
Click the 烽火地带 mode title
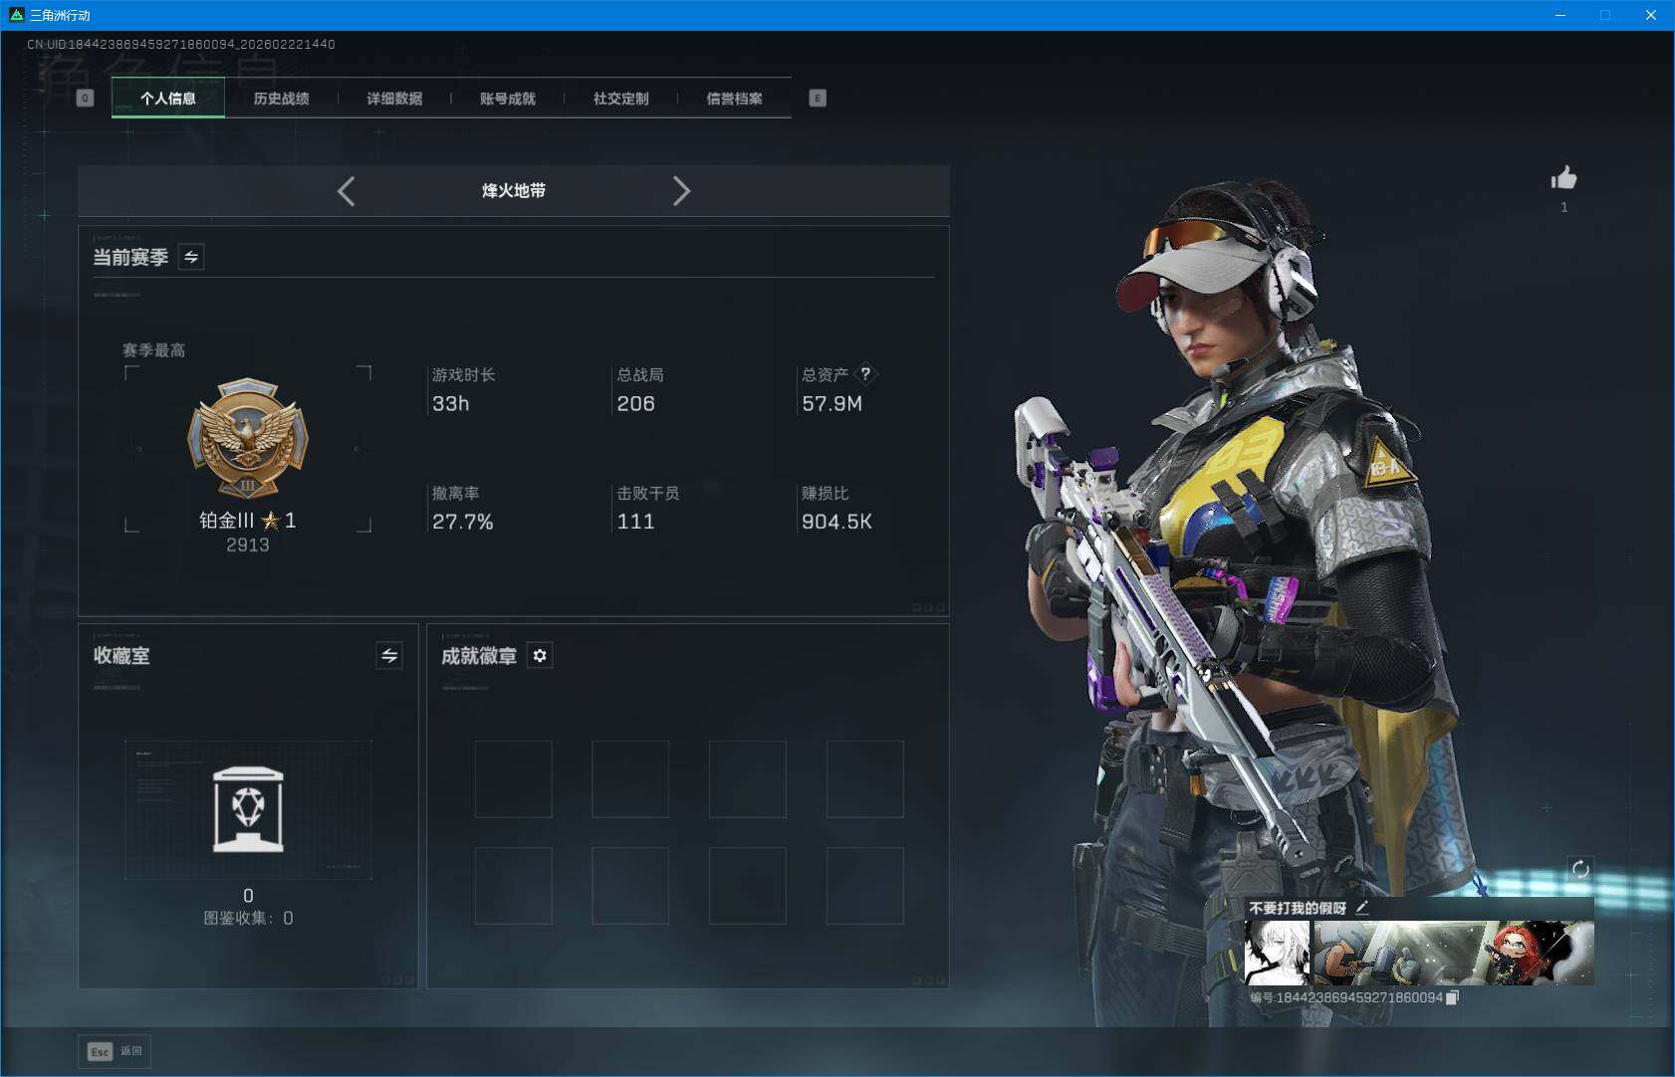(514, 190)
